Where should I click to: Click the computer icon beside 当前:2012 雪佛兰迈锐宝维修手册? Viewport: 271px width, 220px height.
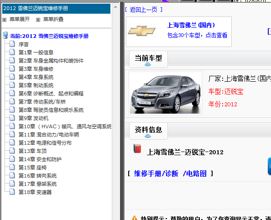[5, 35]
